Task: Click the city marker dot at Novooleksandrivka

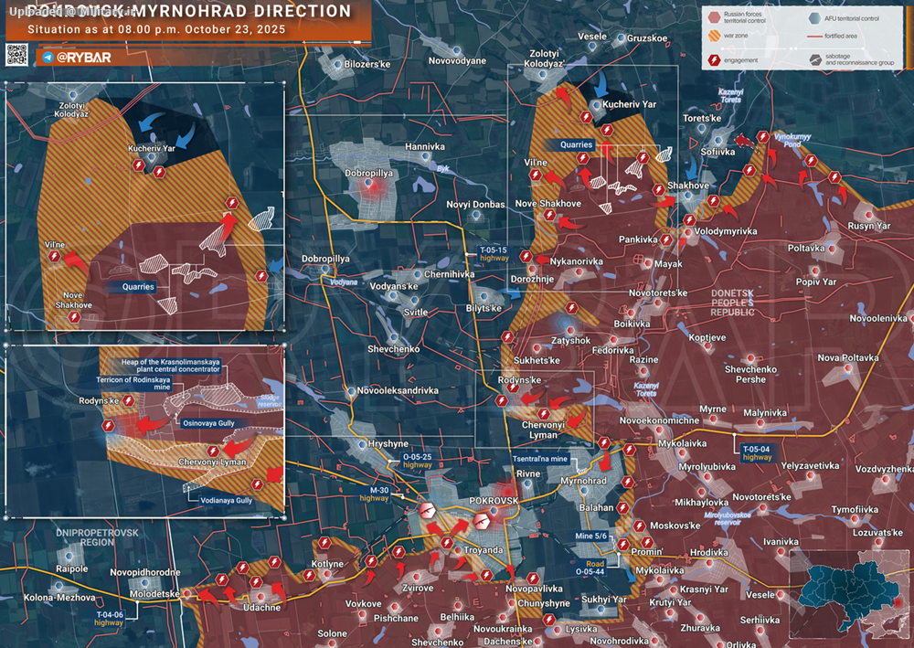Action: pos(353,391)
